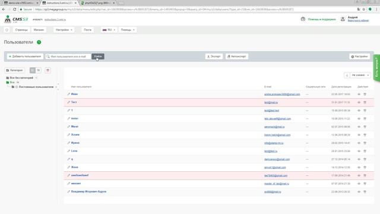Viewport: 380px width, 214px height.
Task: Open the RU language dropdown
Action: (109, 30)
